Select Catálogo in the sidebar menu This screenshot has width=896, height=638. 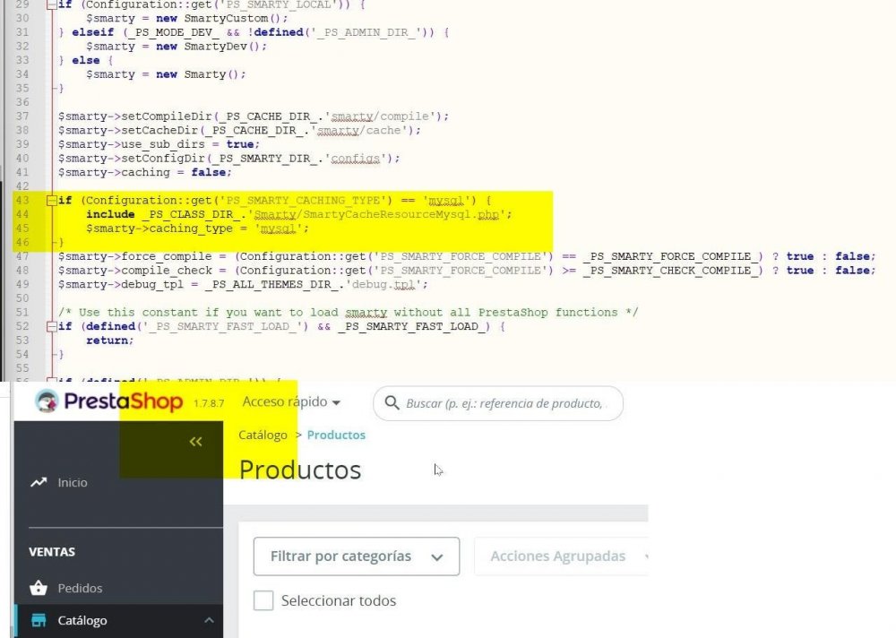tap(82, 620)
